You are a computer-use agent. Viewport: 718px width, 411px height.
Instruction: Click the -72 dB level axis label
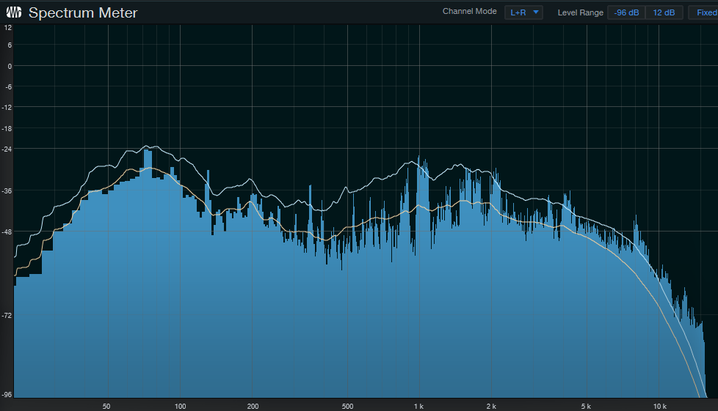coord(7,315)
